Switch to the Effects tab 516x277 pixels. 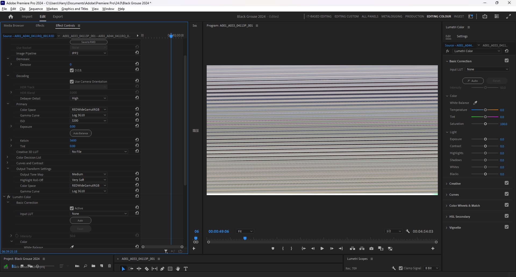[x=40, y=25]
